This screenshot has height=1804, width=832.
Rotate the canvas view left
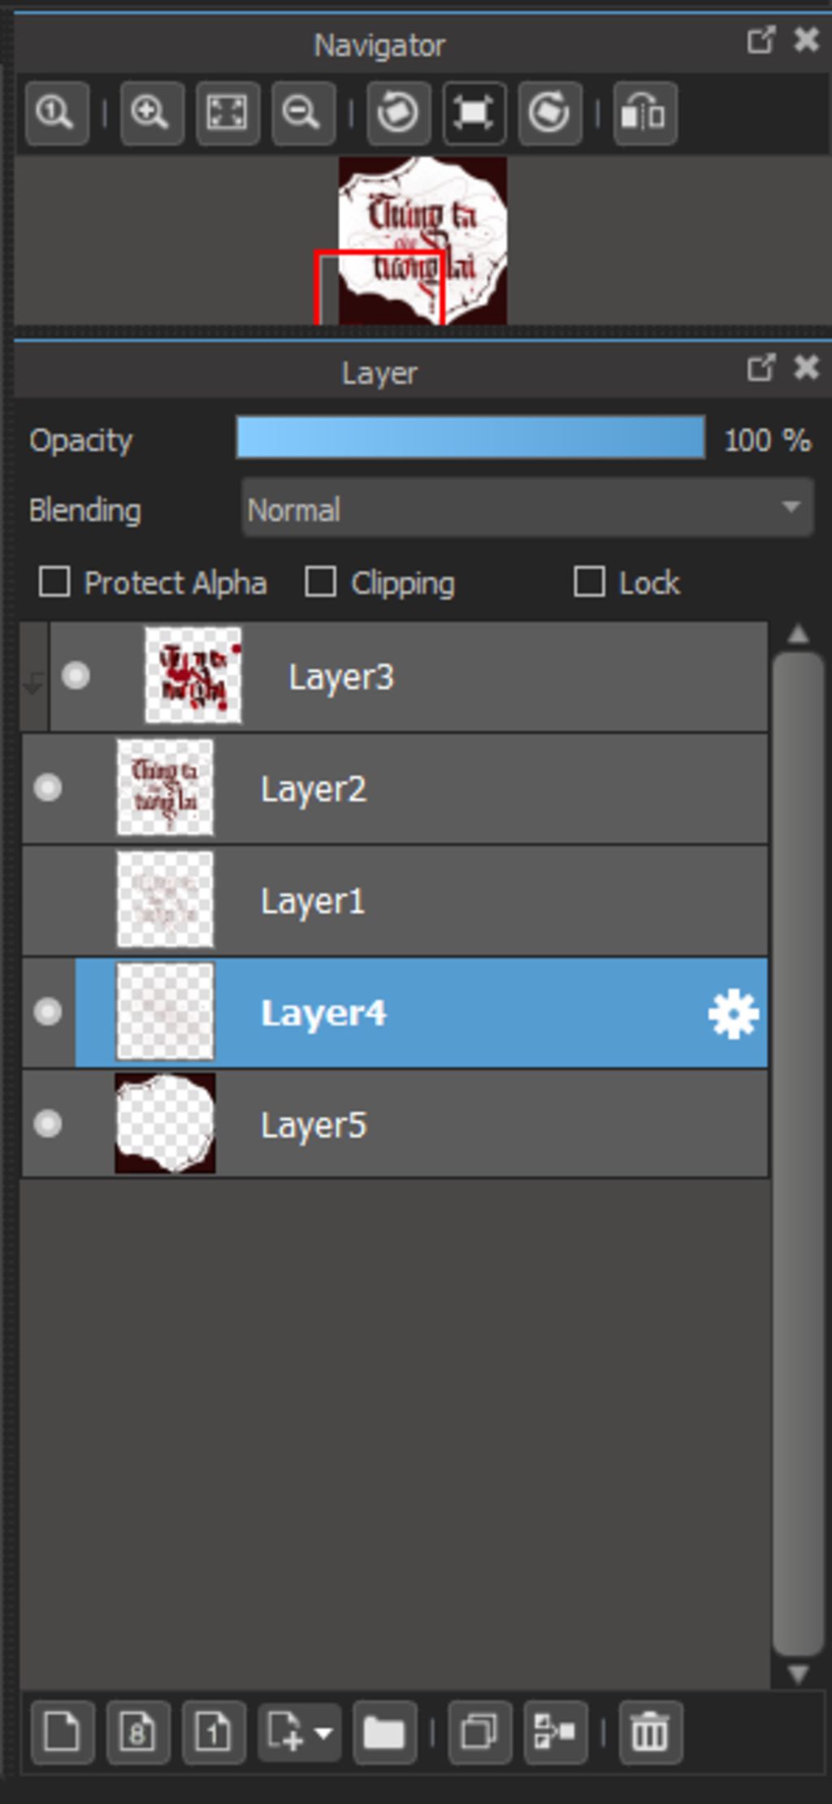click(398, 113)
